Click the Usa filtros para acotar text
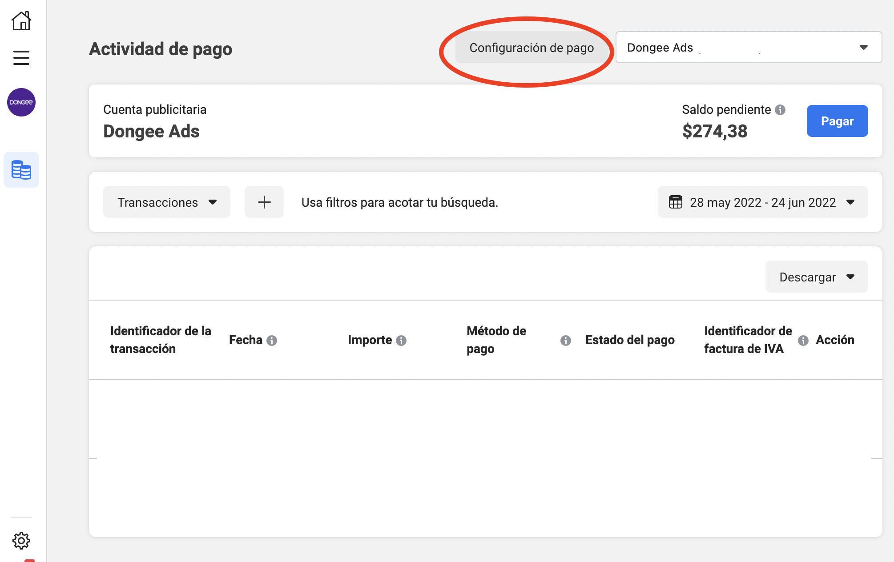Viewport: 894px width, 562px height. pyautogui.click(x=400, y=203)
